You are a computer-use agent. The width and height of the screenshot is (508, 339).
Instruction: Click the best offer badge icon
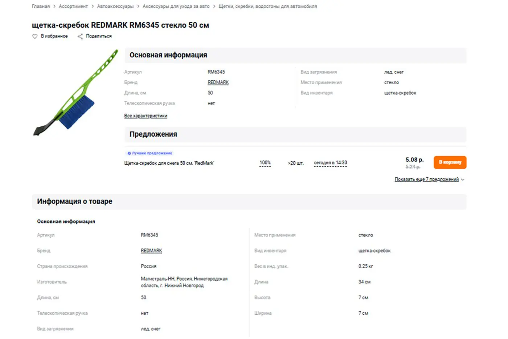[129, 153]
